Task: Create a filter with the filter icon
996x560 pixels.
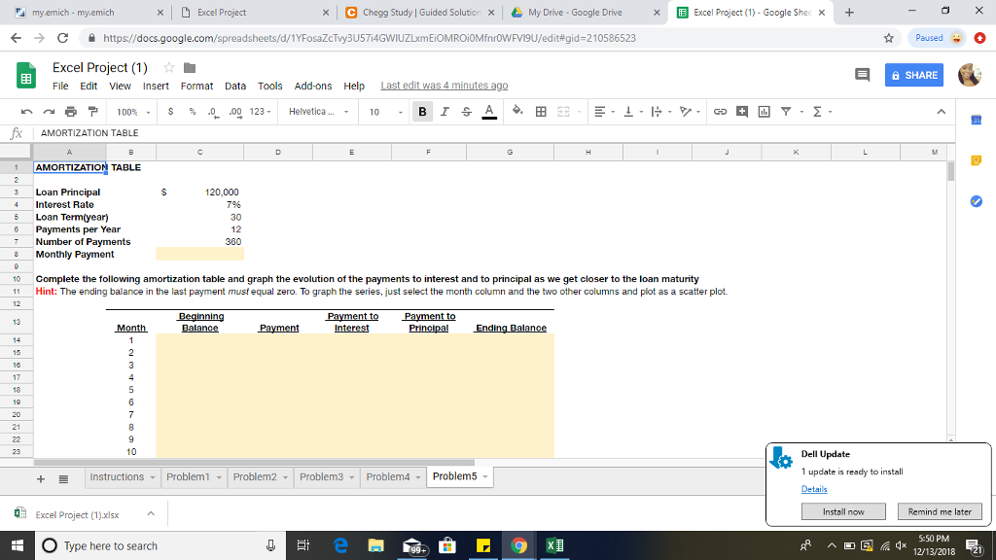Action: [787, 112]
